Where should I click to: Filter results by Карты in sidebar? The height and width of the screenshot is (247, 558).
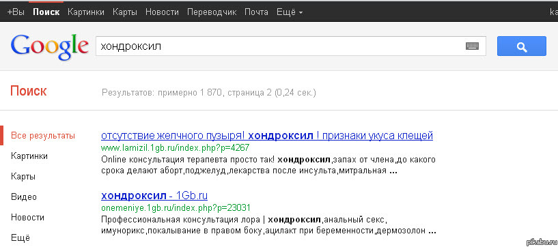[x=23, y=177]
